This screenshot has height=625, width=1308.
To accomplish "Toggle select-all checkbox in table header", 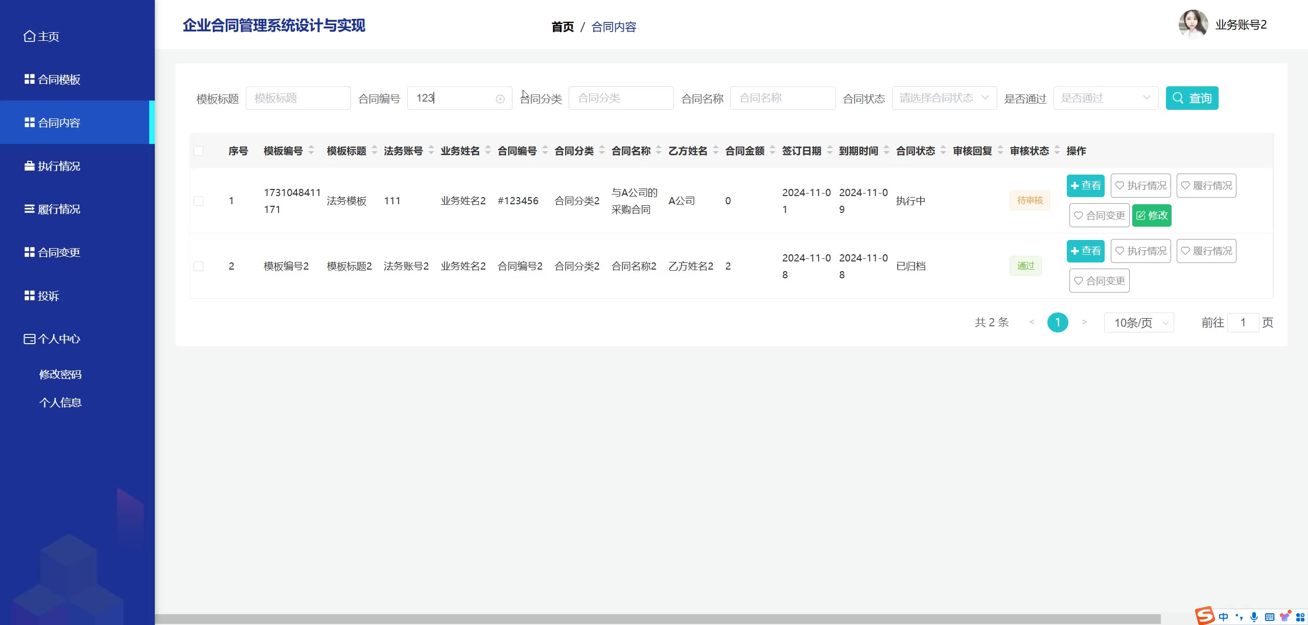I will [x=199, y=151].
